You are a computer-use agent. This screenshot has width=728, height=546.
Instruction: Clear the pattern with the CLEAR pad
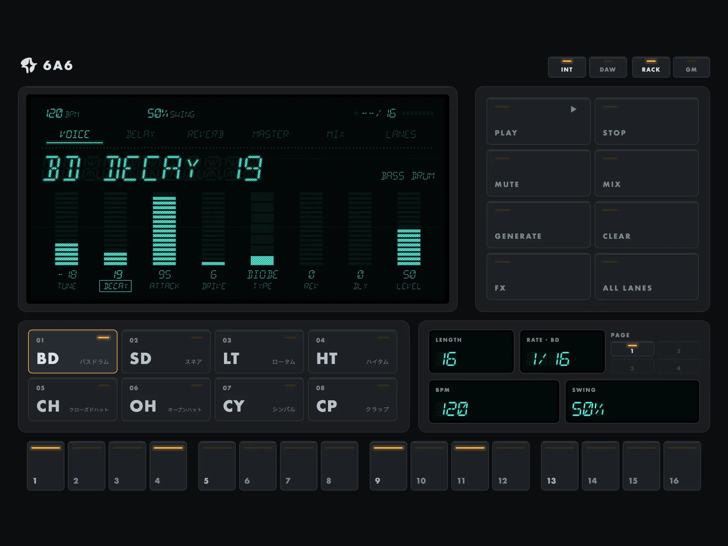[x=646, y=225]
